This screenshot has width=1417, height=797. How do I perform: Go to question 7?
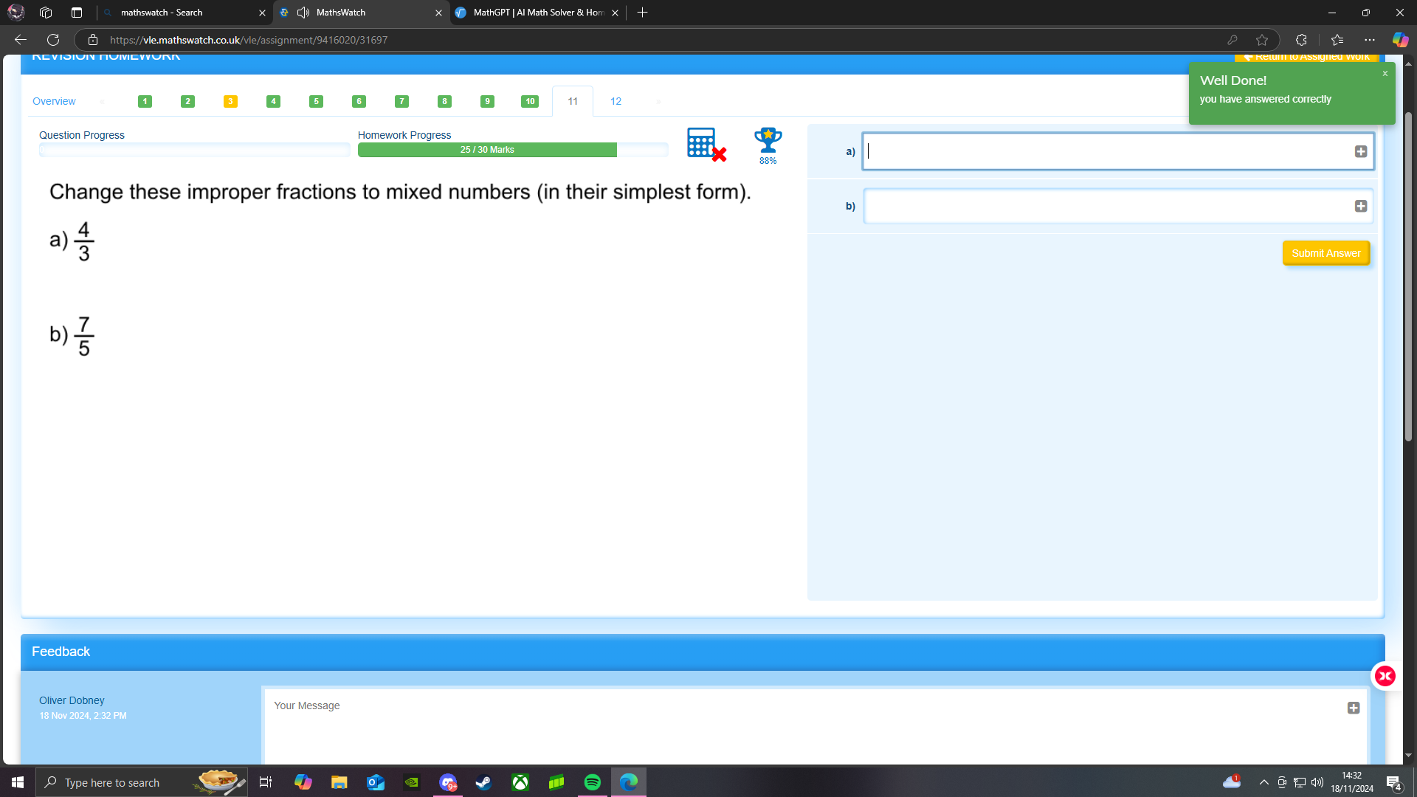click(401, 101)
